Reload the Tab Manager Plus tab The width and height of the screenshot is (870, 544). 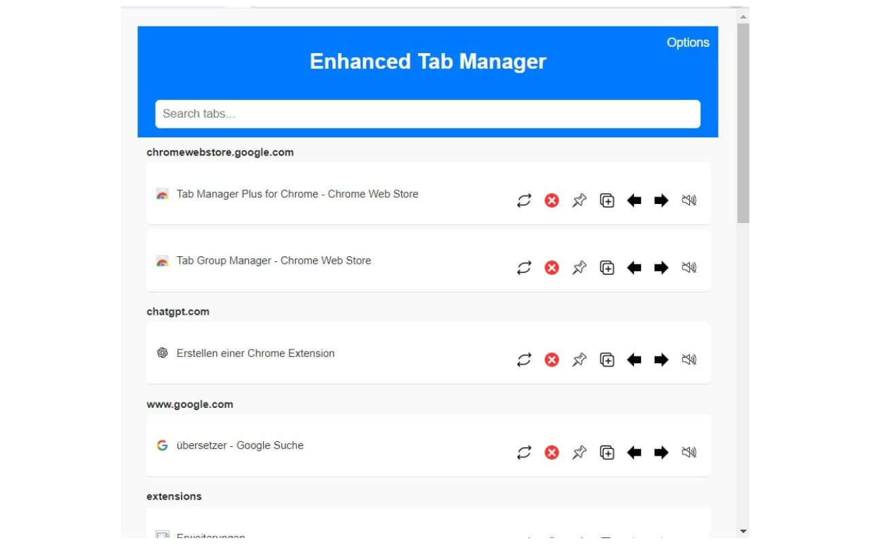click(523, 201)
